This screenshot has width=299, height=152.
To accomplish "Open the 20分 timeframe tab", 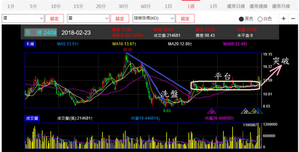I will pyautogui.click(x=100, y=6).
